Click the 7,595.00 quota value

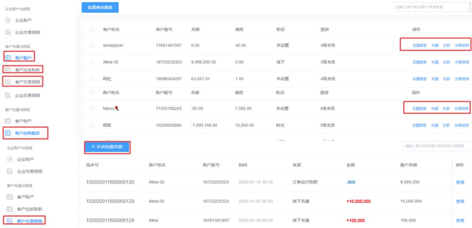coord(243,108)
